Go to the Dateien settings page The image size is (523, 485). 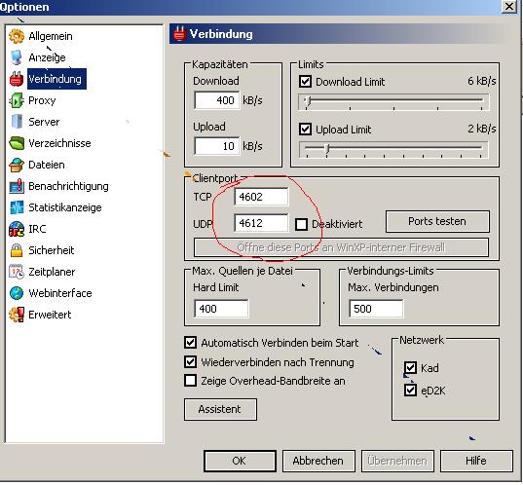[x=47, y=165]
